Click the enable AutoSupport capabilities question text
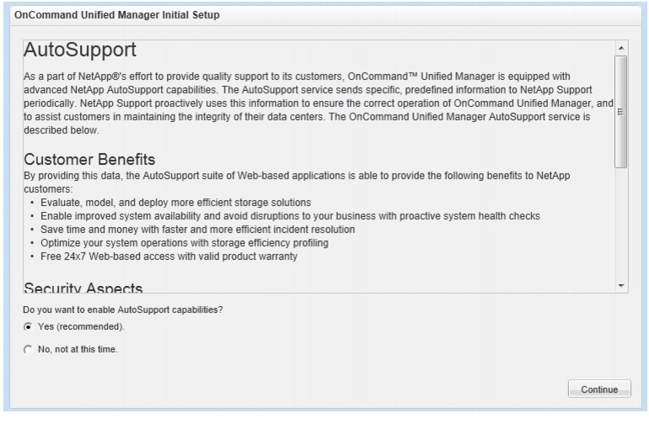The height and width of the screenshot is (434, 649). pos(122,310)
